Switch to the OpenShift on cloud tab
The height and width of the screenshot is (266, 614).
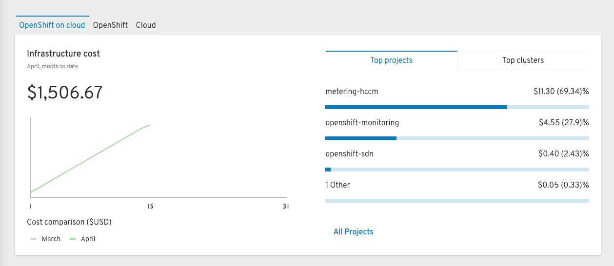(52, 25)
